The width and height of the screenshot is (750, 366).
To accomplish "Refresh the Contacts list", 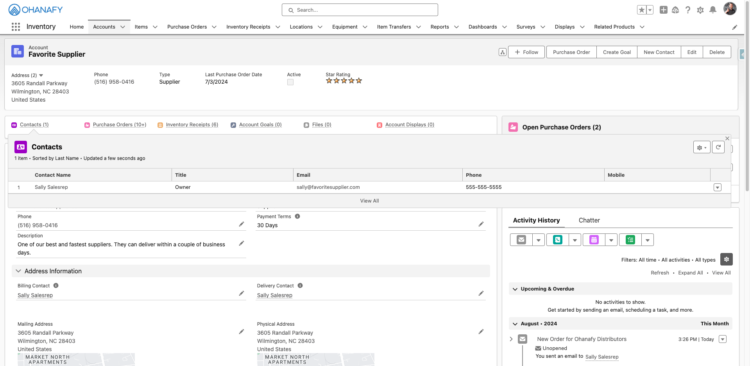I will click(x=718, y=147).
